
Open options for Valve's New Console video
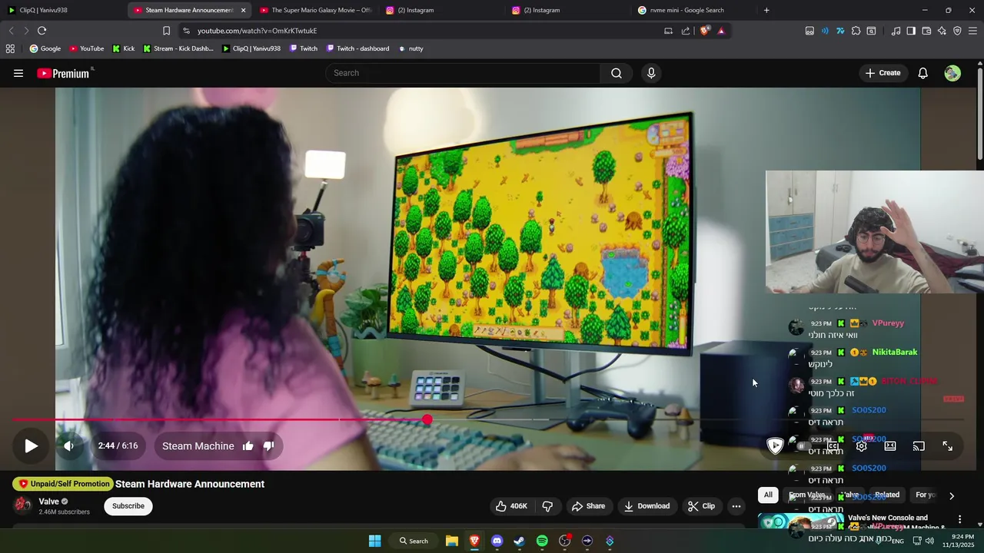959,520
